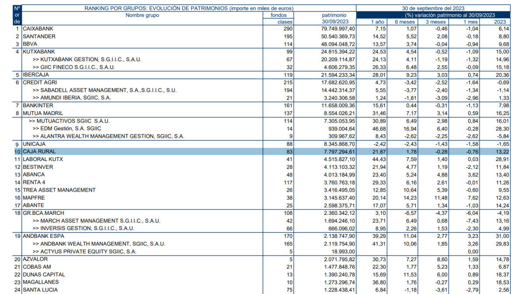Click the BBVA group name
The image size is (525, 294).
(30, 44)
